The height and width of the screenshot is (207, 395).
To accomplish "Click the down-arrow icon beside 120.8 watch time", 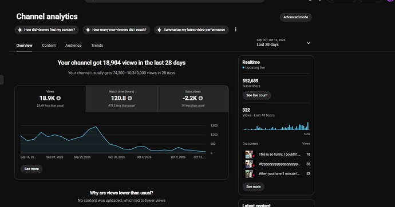I will [130, 98].
